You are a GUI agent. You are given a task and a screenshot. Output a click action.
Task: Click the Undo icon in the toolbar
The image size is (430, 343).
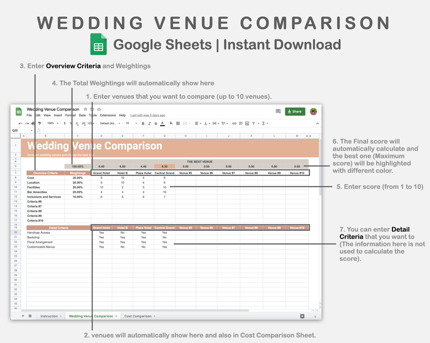20,123
